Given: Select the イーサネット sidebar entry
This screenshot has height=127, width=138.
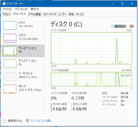Looking at the screenshot, I should (23, 76).
